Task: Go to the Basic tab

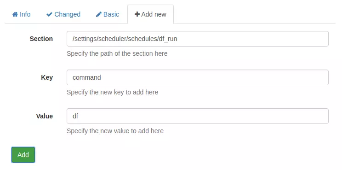Action: (x=107, y=14)
